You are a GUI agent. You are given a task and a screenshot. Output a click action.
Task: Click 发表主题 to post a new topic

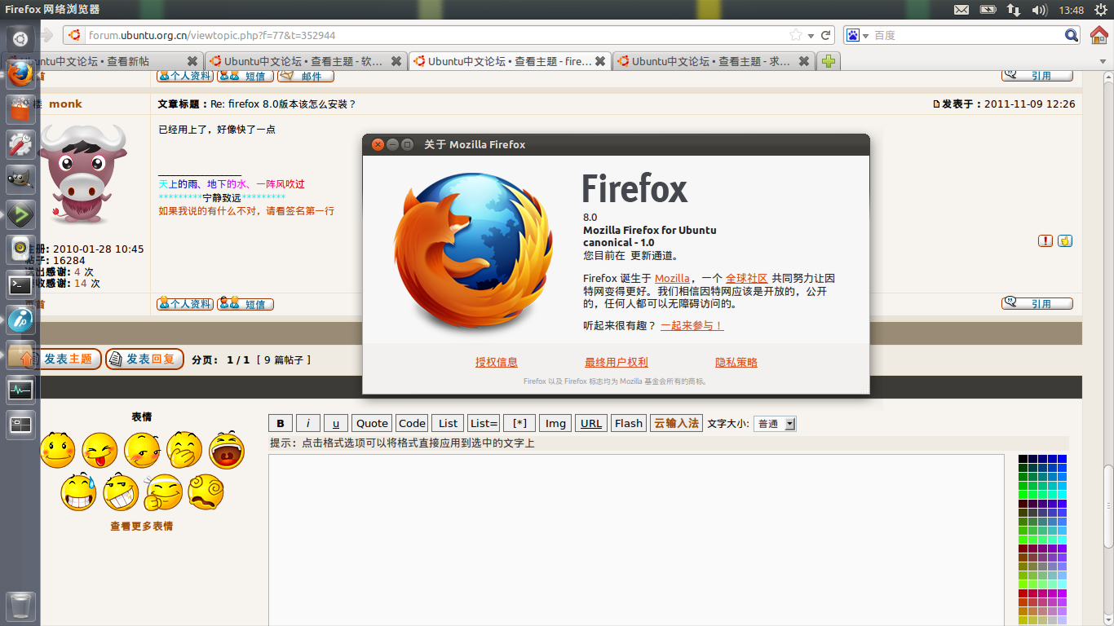click(63, 359)
